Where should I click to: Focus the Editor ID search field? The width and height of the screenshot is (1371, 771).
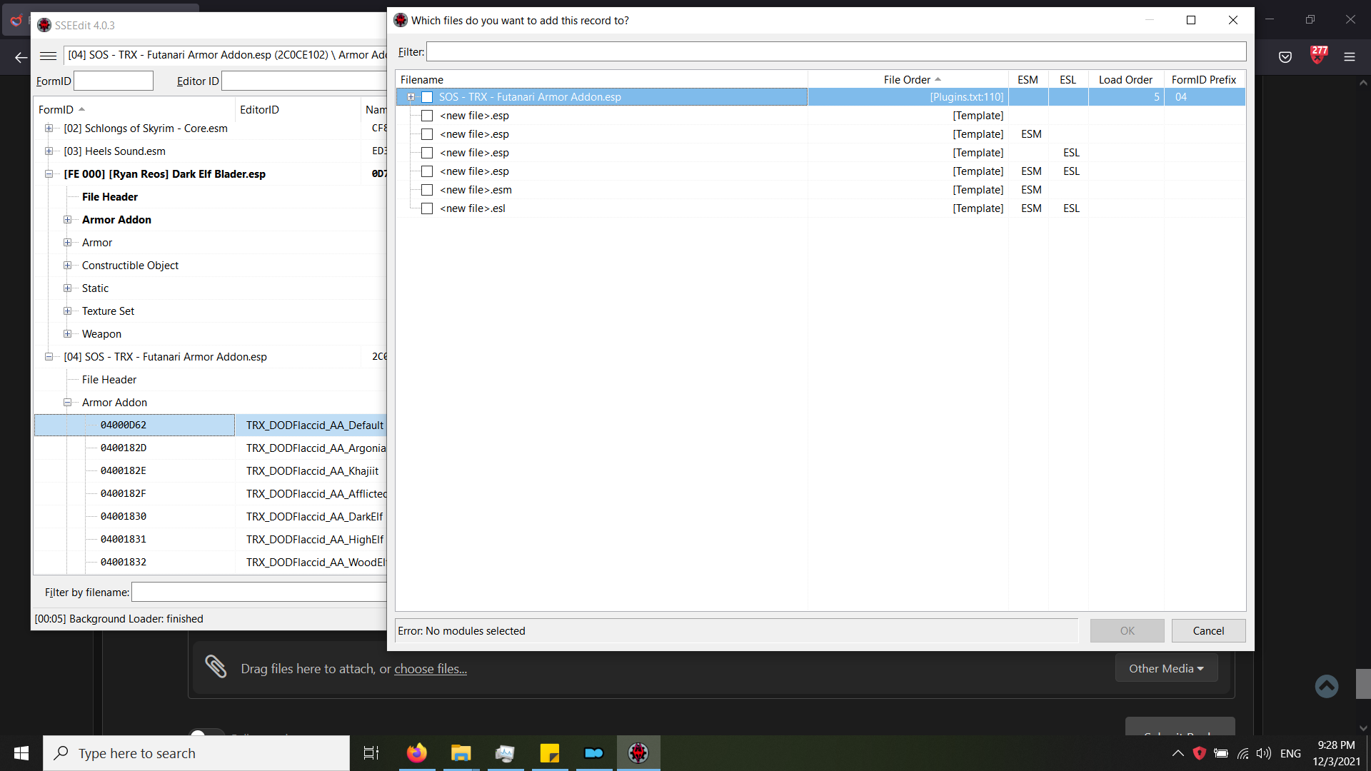[304, 81]
